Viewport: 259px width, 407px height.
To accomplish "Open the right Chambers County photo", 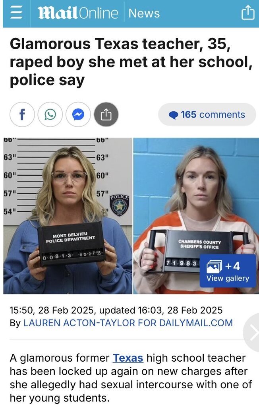I will tap(196, 216).
